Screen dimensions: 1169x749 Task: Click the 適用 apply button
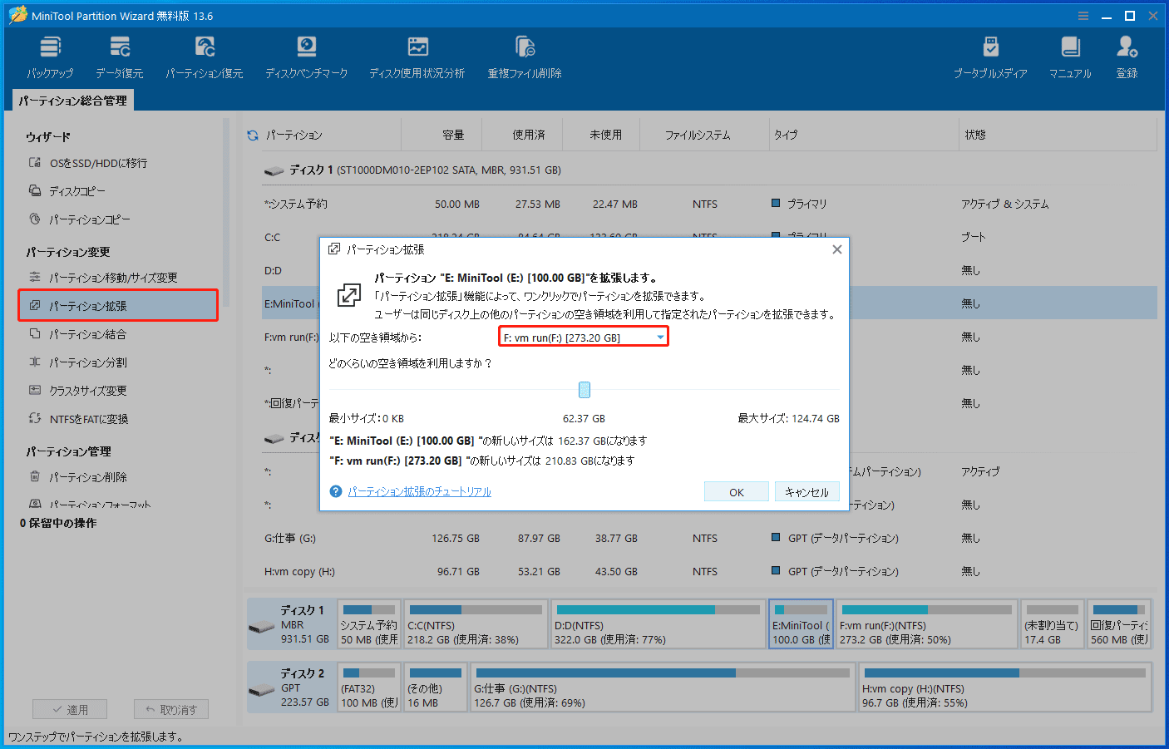tap(70, 709)
